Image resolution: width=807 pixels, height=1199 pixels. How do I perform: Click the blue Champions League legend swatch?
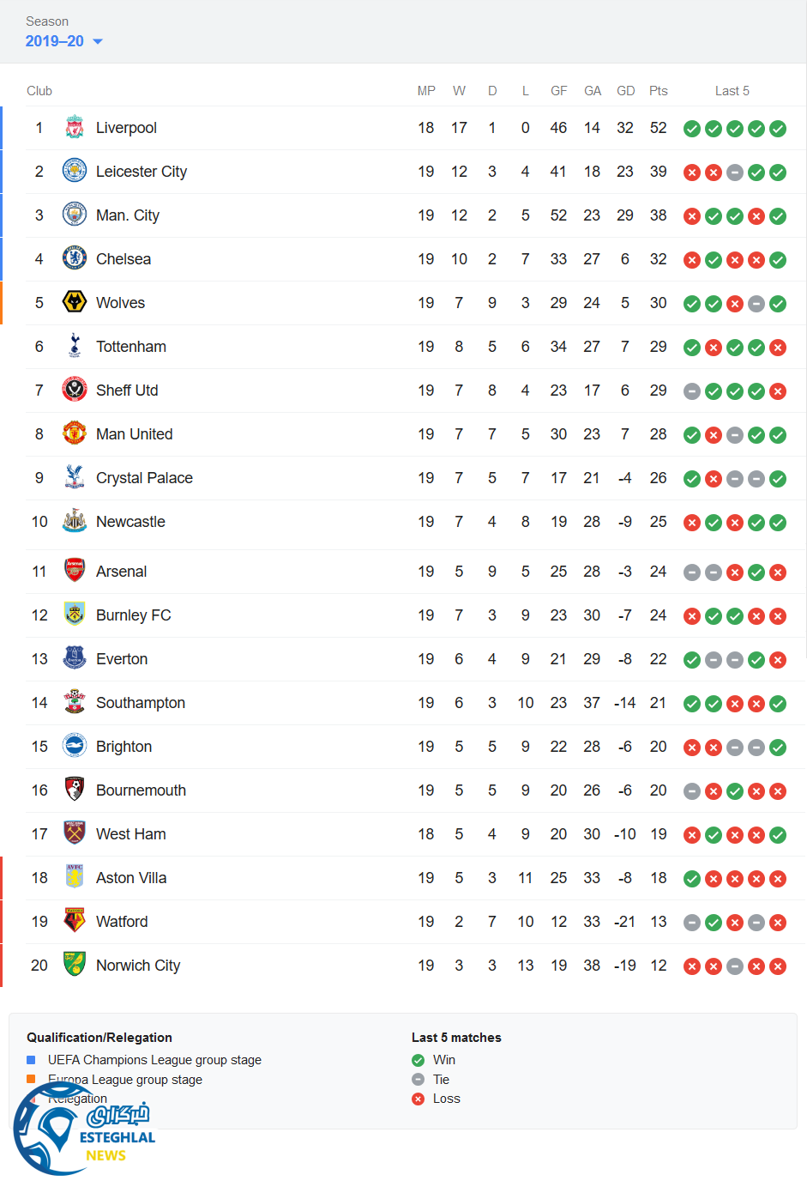pyautogui.click(x=31, y=1060)
